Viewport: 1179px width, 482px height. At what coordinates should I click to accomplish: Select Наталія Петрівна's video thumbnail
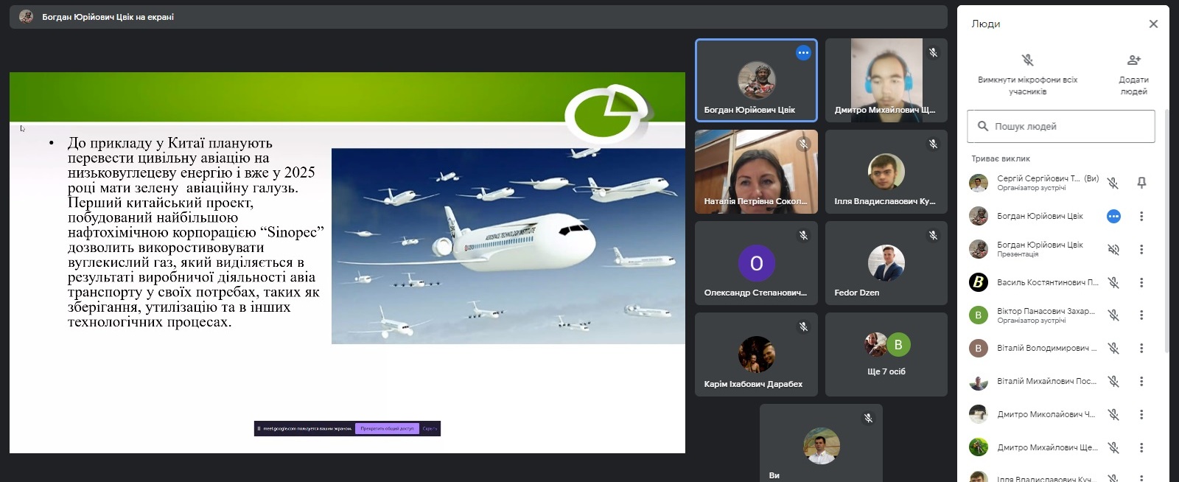tap(756, 172)
